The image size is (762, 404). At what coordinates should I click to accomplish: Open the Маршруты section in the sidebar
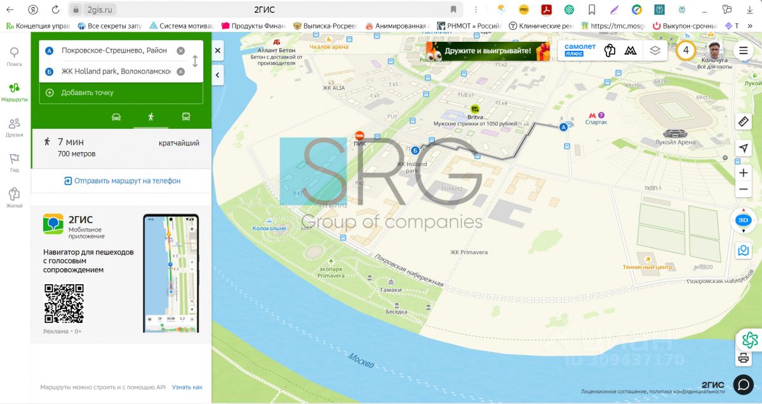[14, 93]
